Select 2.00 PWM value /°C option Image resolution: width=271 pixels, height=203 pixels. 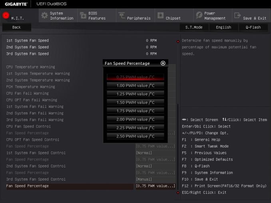click(135, 119)
